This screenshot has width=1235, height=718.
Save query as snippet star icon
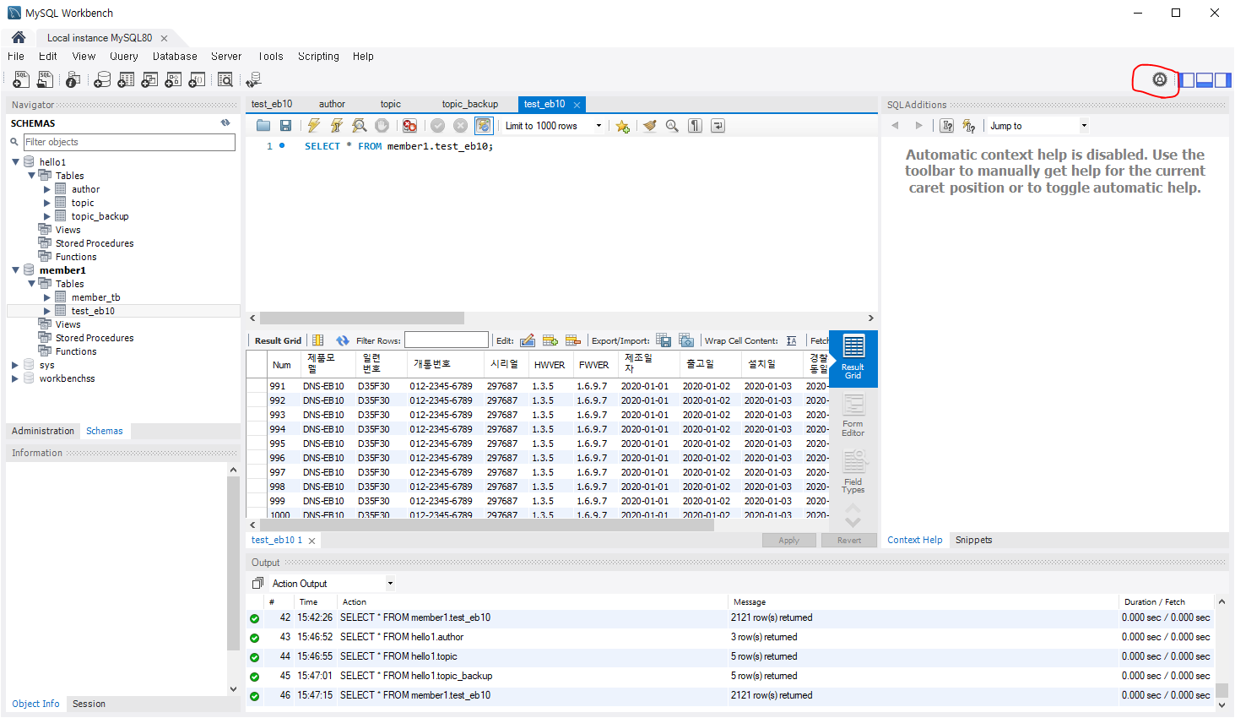[622, 126]
